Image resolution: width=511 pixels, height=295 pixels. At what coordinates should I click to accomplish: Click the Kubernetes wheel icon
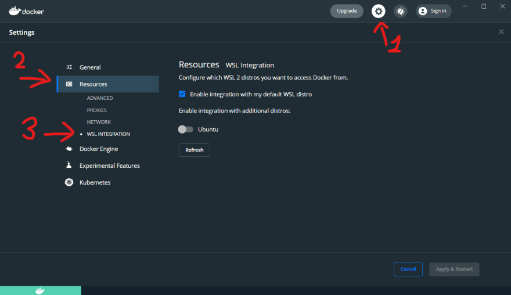tap(69, 182)
